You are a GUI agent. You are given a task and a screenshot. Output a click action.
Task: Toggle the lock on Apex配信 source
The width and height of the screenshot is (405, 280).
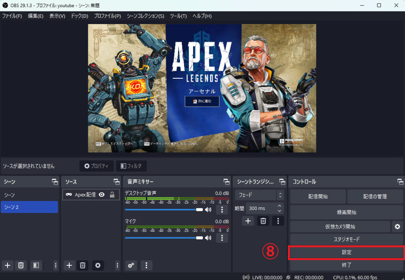[x=112, y=195]
